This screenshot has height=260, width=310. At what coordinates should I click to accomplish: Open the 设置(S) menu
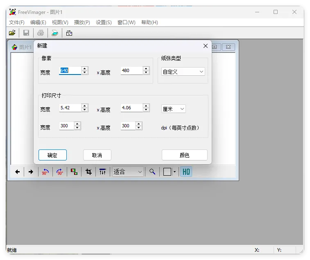[104, 23]
